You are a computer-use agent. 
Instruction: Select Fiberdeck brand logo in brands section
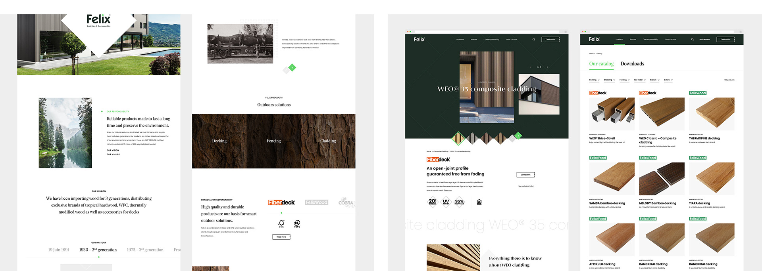[x=281, y=202]
